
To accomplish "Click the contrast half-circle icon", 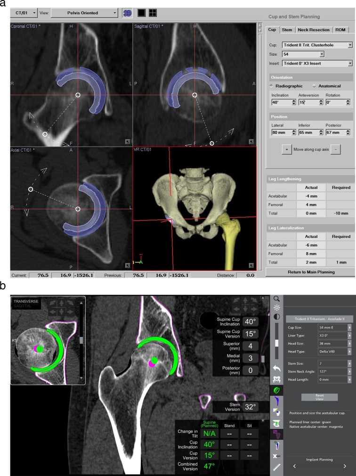I will 276,317.
